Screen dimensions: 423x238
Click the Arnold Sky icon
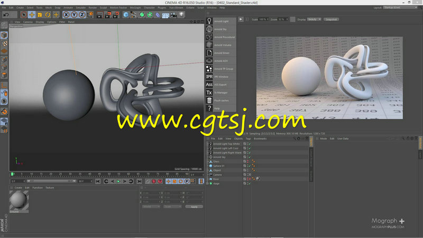click(x=209, y=29)
